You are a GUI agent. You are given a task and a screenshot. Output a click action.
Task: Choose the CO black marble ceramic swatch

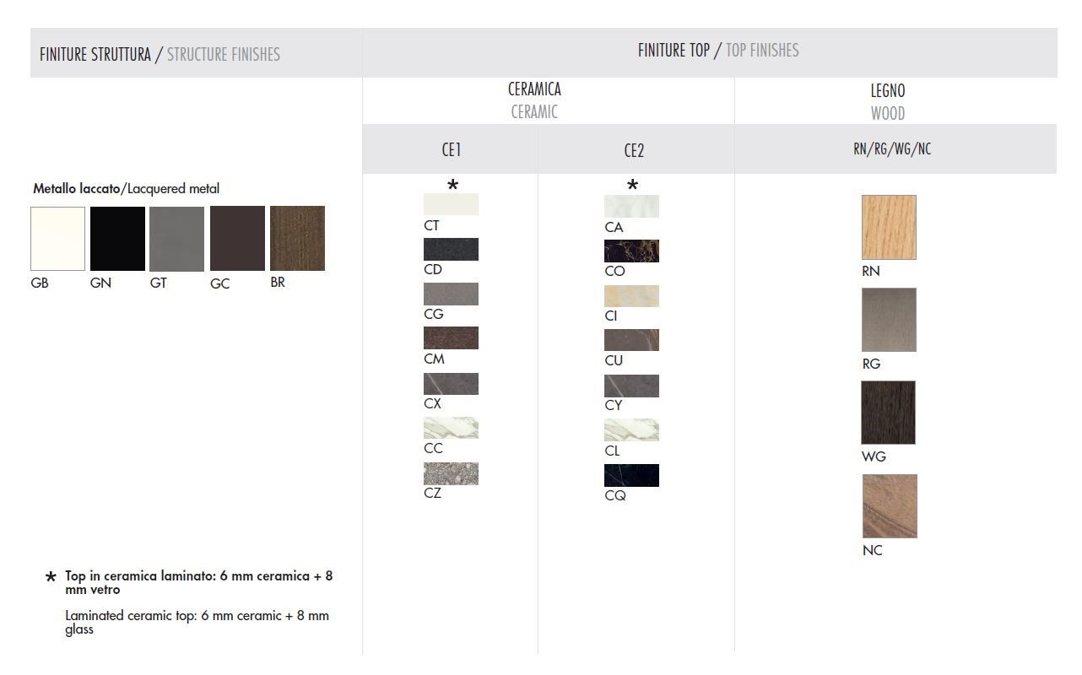tap(631, 251)
